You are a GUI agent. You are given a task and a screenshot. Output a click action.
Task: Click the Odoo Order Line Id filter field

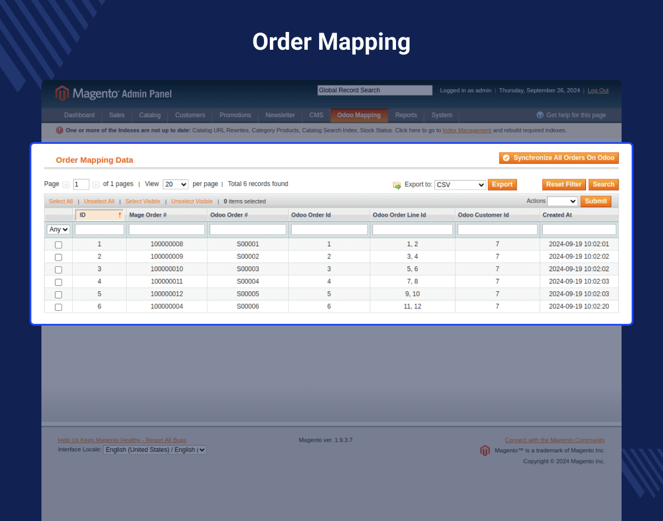[412, 229]
